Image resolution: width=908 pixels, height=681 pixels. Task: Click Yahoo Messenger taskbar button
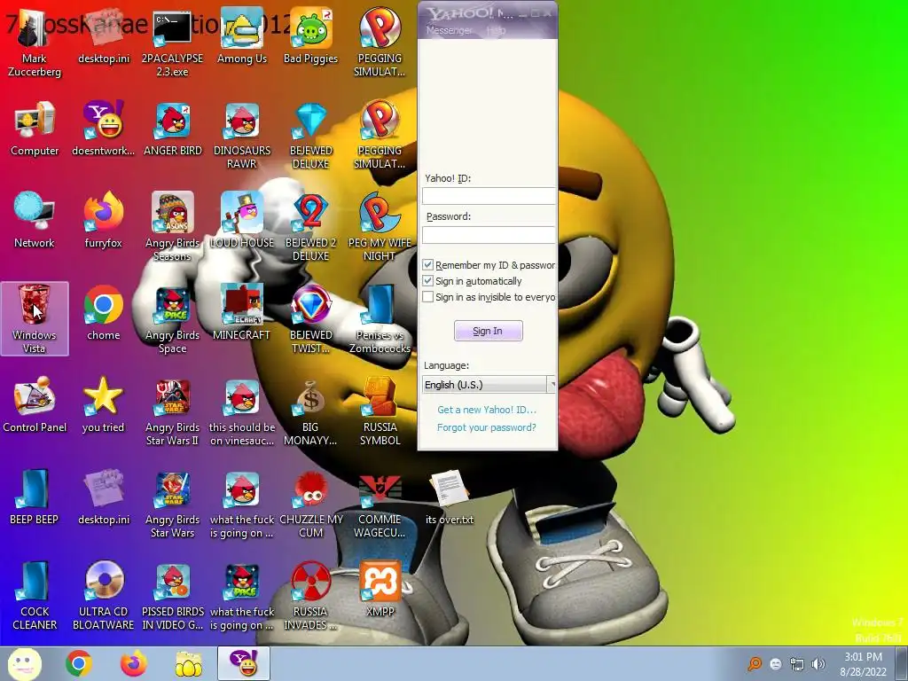[244, 663]
